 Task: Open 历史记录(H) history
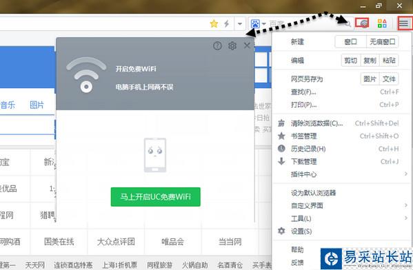[x=341, y=149]
